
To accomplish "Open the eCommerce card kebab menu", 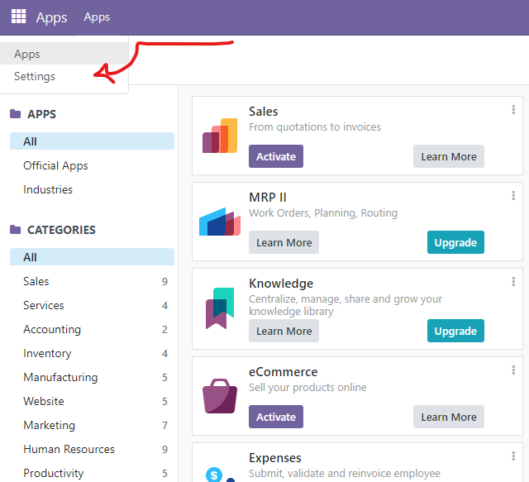I will click(513, 370).
